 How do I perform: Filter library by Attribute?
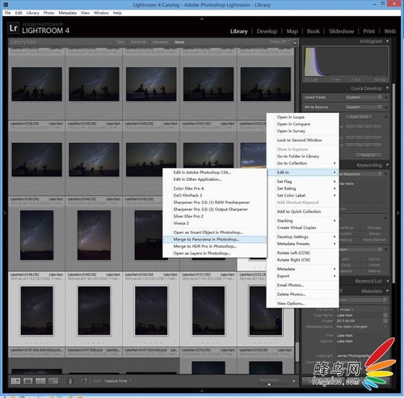[x=138, y=42]
